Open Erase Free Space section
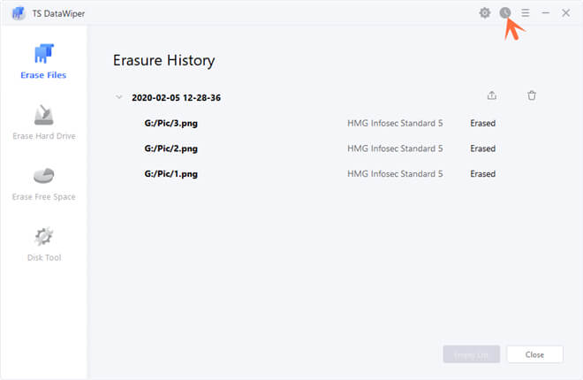Viewport: 583px width, 380px height. [x=43, y=182]
